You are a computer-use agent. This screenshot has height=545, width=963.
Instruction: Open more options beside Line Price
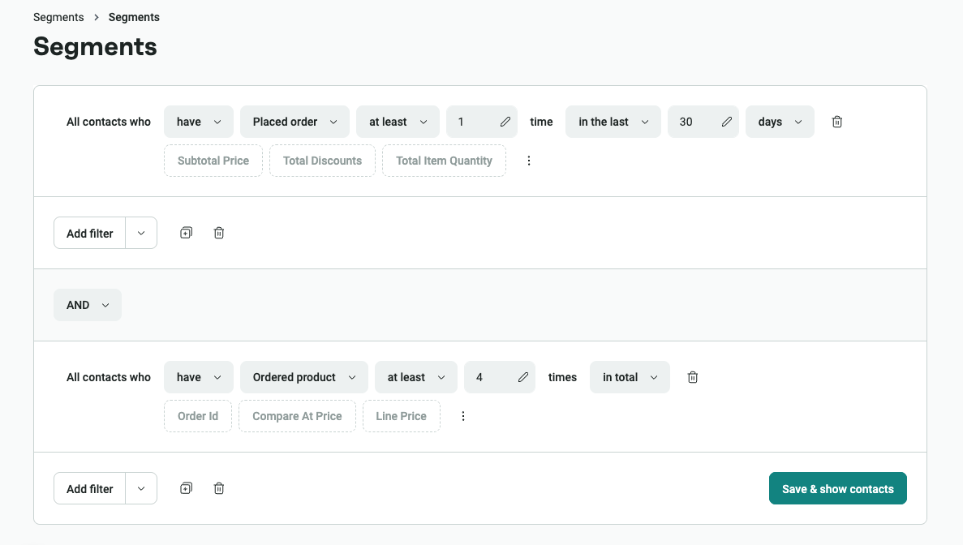(463, 416)
